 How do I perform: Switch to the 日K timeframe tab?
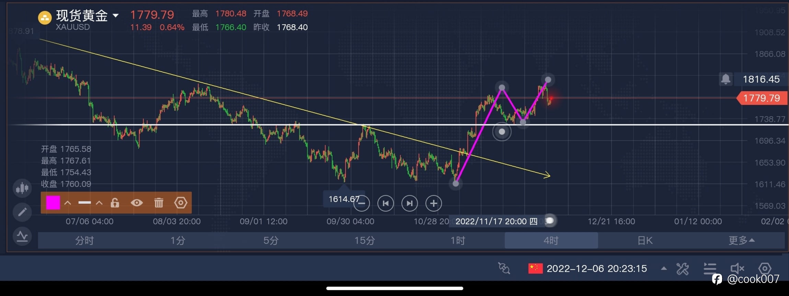645,240
